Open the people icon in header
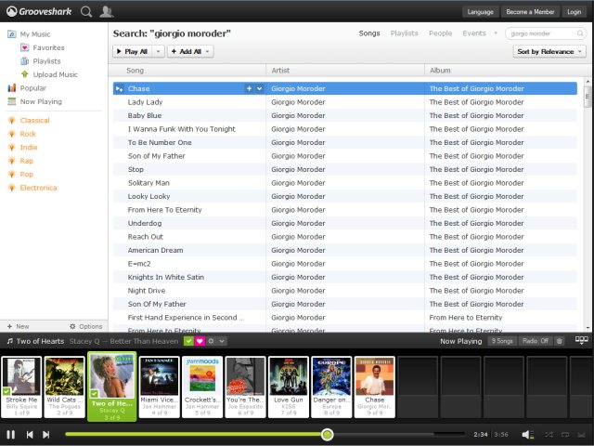The width and height of the screenshot is (594, 446). [x=107, y=12]
